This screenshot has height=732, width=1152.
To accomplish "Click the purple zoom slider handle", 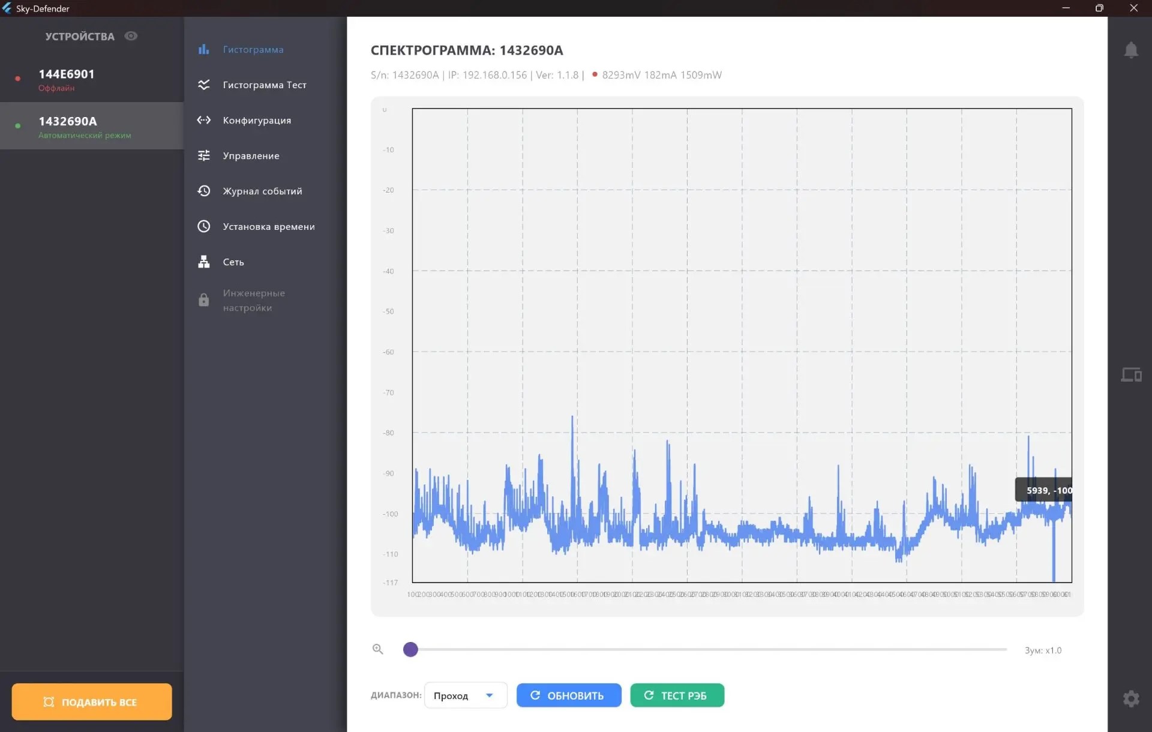I will pos(410,649).
